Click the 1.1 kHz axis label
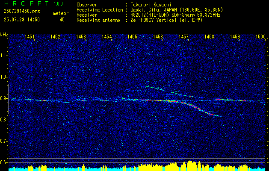This screenshot has width=269, height=171. (3, 56)
